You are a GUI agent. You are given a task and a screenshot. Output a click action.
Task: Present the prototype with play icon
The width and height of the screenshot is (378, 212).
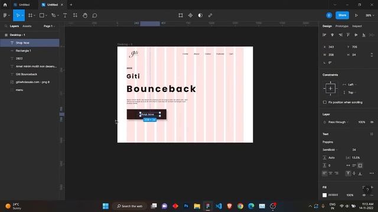[x=356, y=15]
